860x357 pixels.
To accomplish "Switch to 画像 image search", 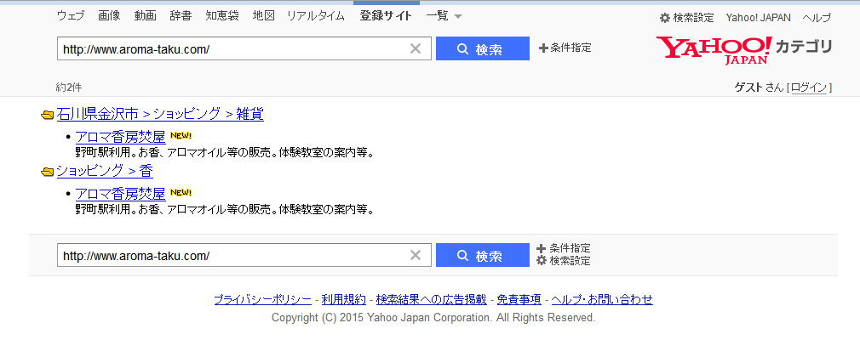I will [109, 16].
